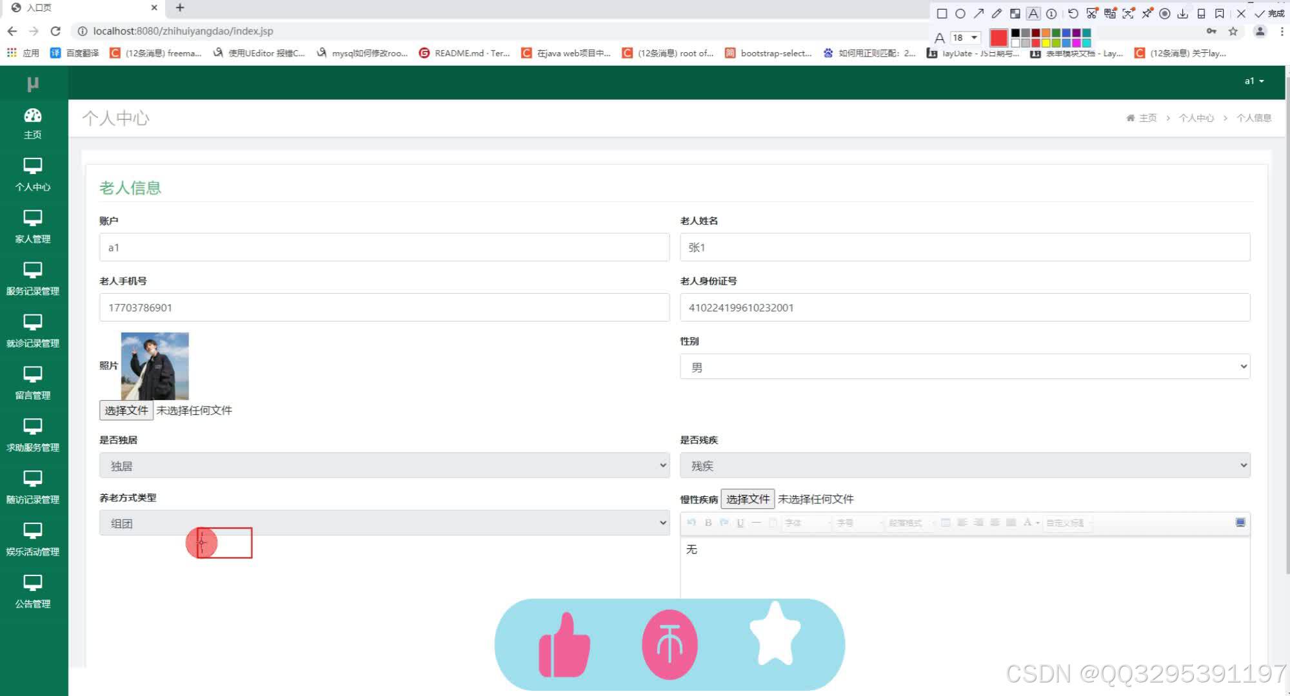
Task: Pick the white color swatch
Action: (1015, 43)
